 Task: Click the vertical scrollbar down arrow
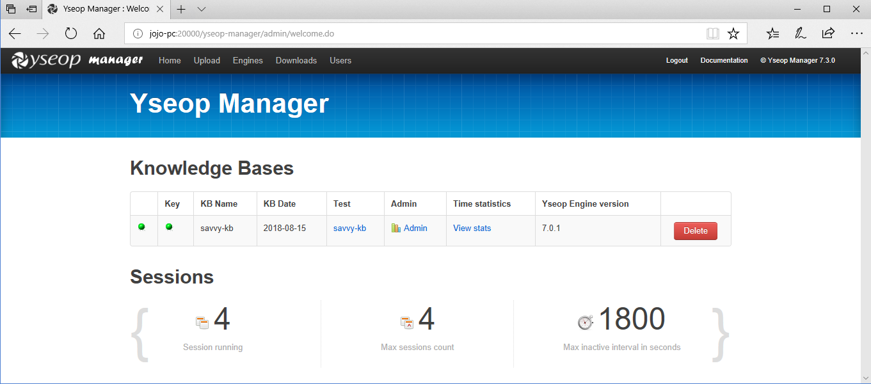(x=866, y=378)
